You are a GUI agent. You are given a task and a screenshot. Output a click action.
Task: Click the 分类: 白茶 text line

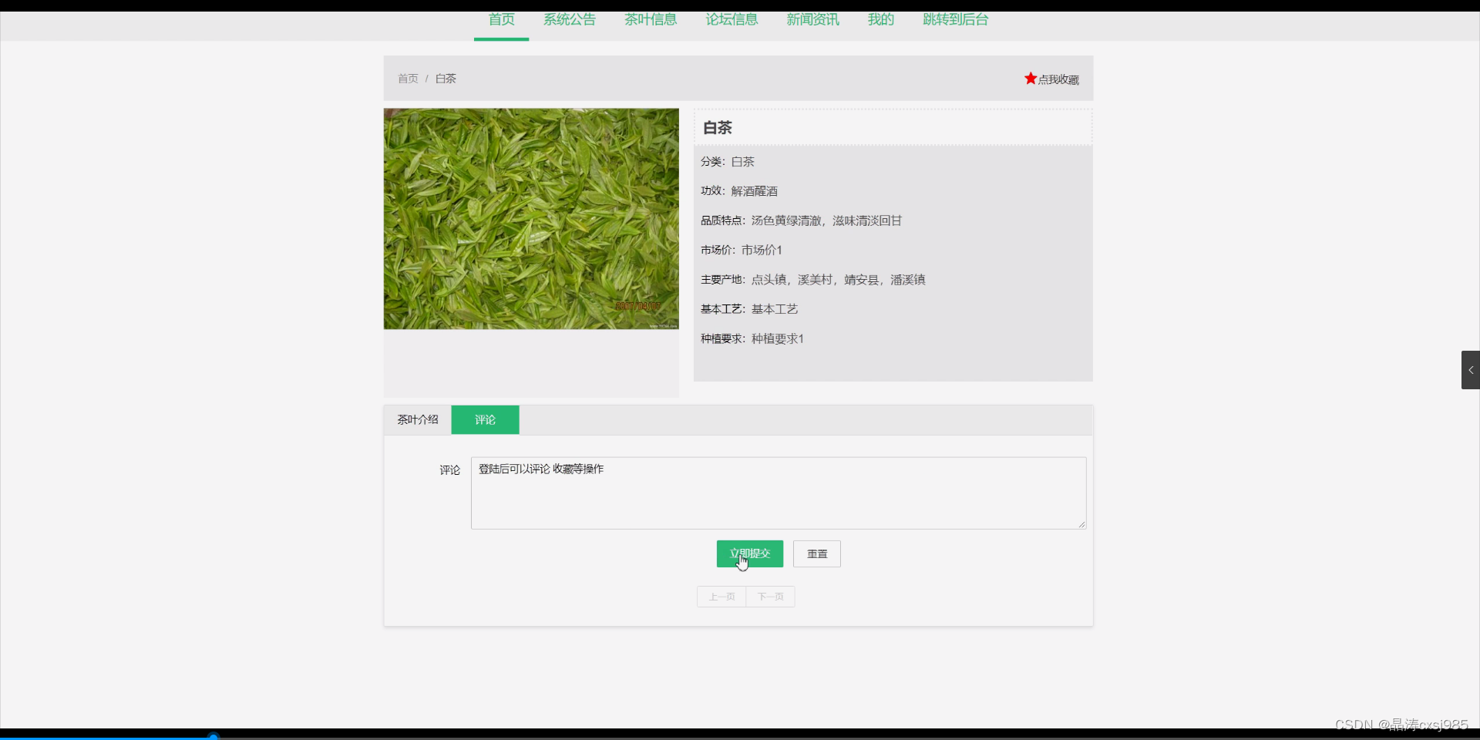pyautogui.click(x=728, y=162)
